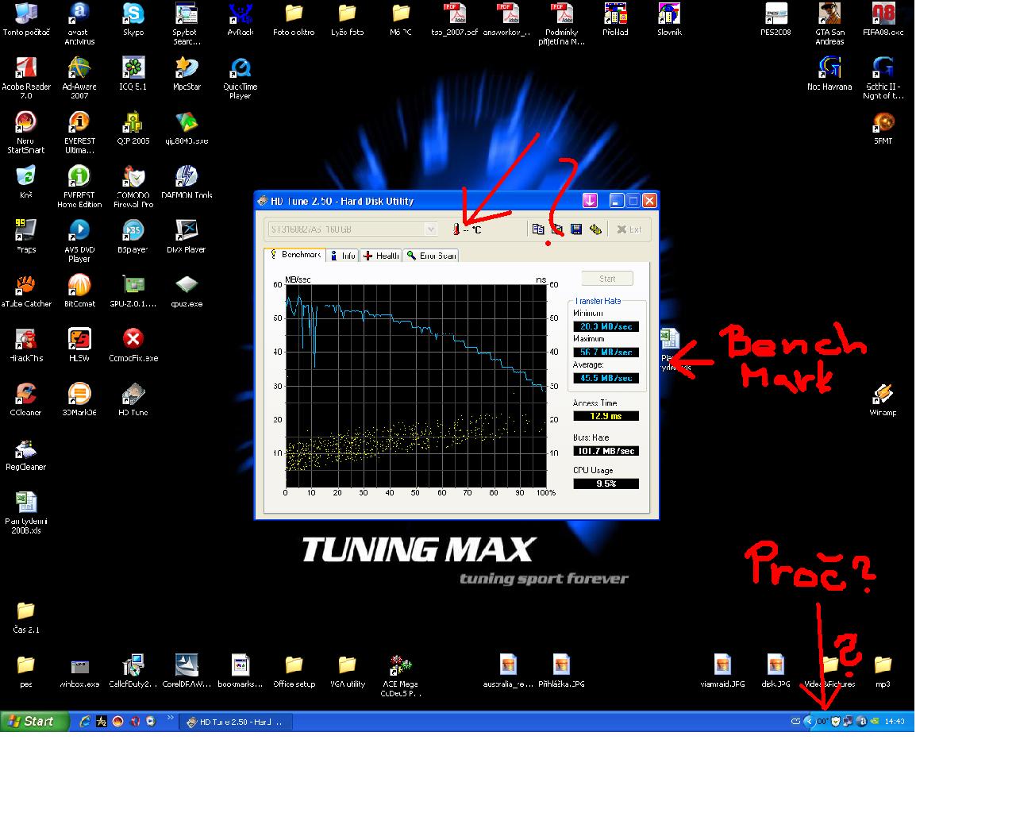The image size is (1016, 813).
Task: Select the HD Tune desktop shortcut
Action: [x=133, y=399]
